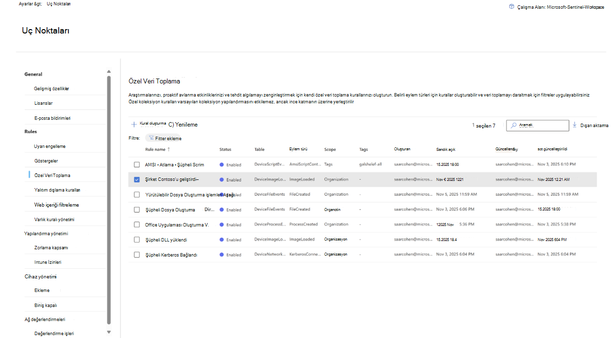Click Kural oluşturma button

[x=149, y=124]
